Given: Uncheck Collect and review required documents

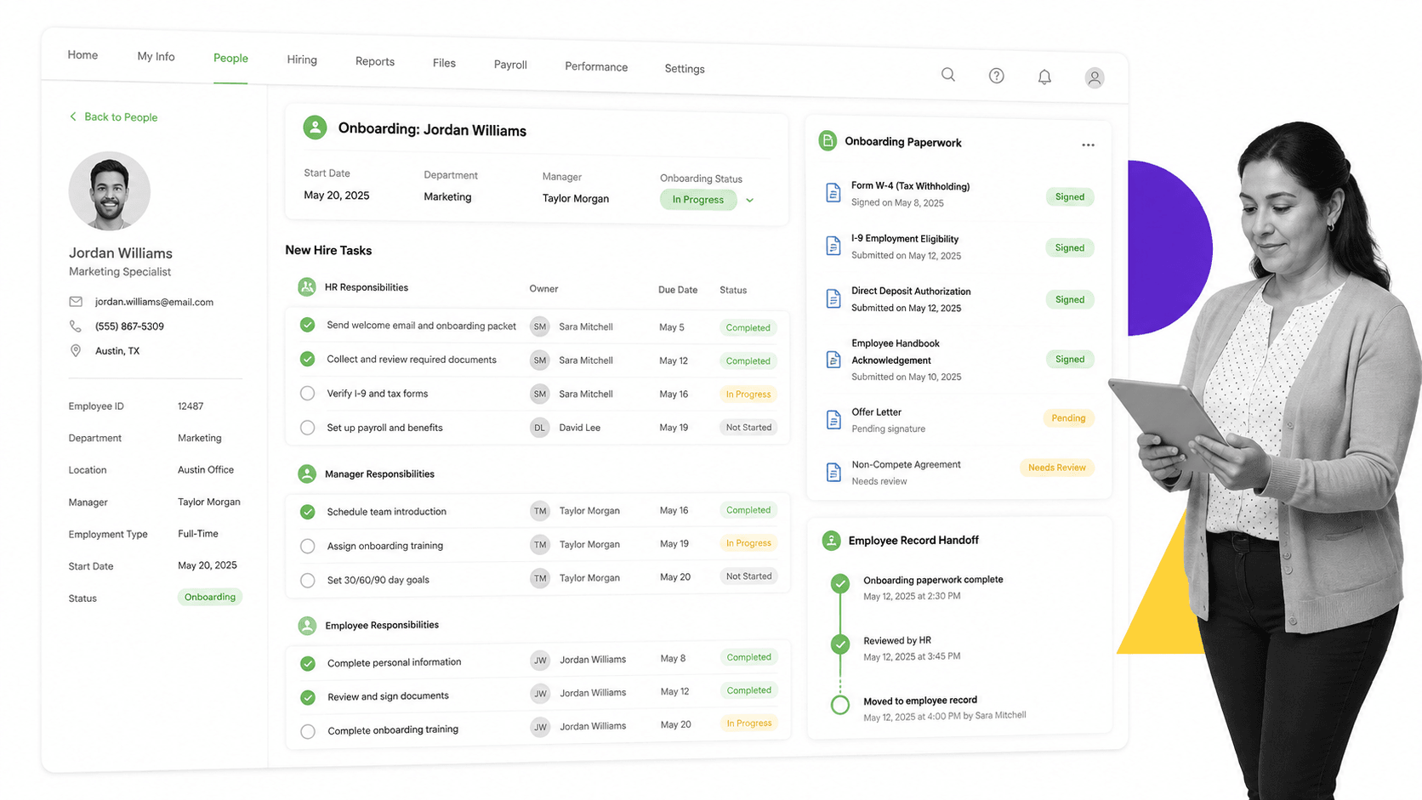Looking at the screenshot, I should point(308,359).
